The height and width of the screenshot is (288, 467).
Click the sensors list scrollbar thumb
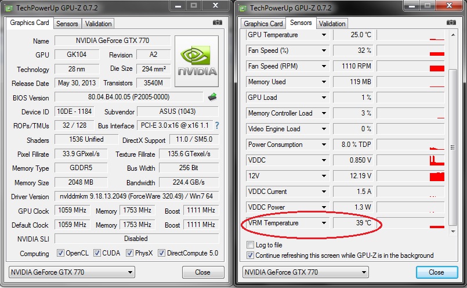pos(452,147)
